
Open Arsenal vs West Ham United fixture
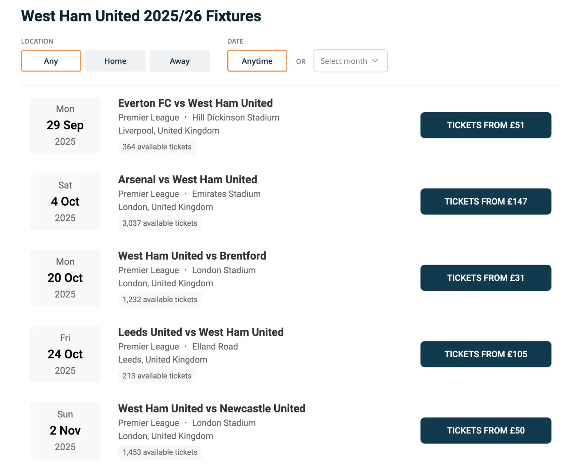[187, 179]
